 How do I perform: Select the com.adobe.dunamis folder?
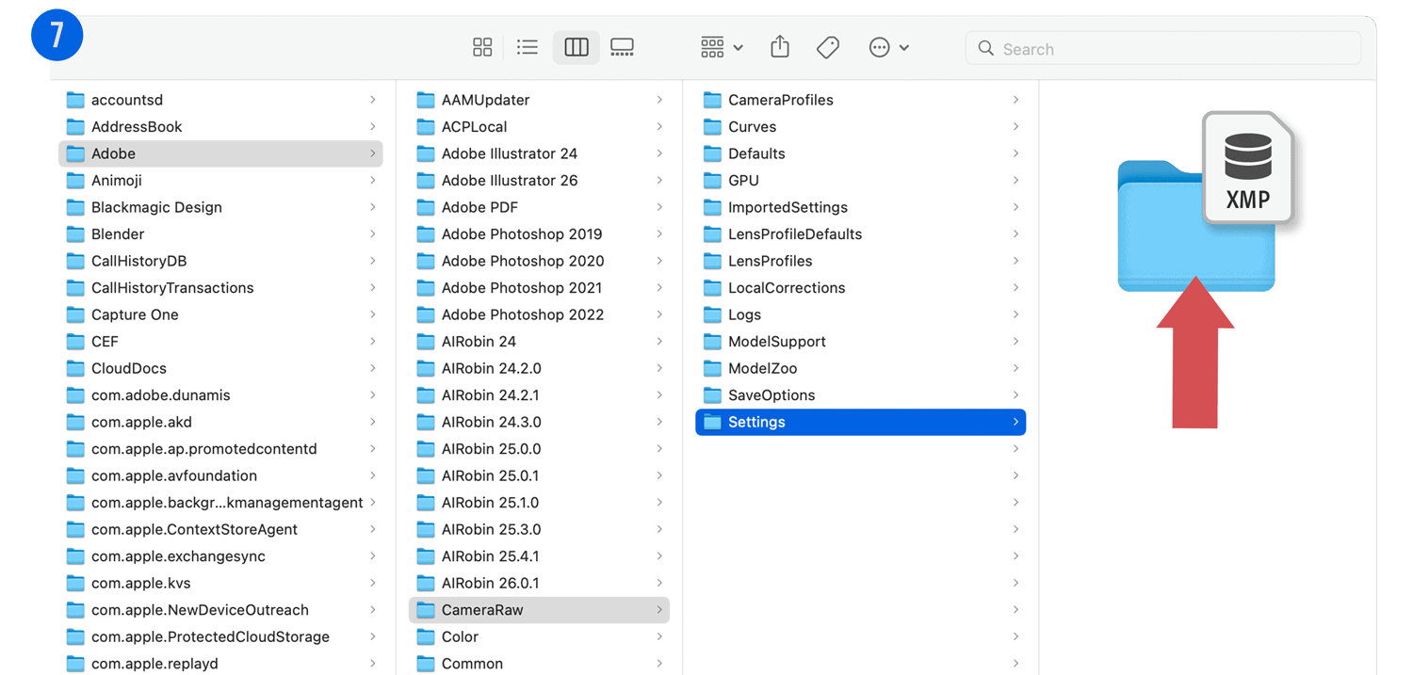click(x=220, y=395)
